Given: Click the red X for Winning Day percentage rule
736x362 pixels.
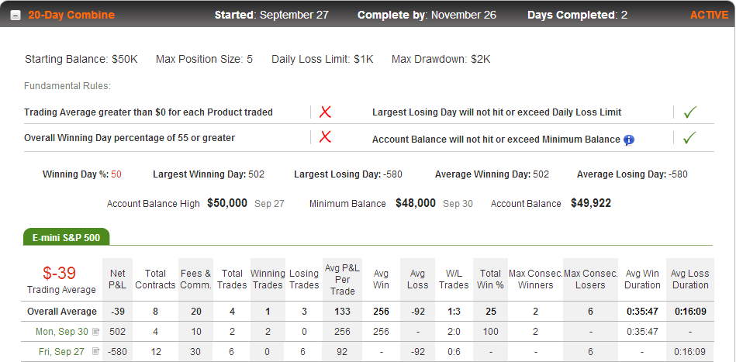Looking at the screenshot, I should point(325,137).
